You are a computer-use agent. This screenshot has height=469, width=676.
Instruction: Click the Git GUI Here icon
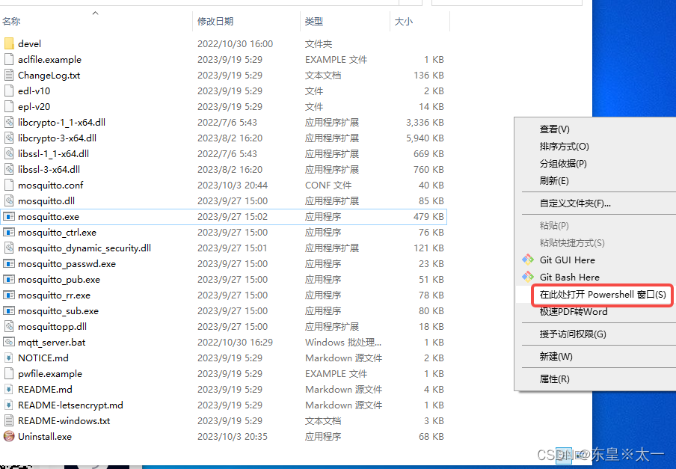(x=528, y=260)
